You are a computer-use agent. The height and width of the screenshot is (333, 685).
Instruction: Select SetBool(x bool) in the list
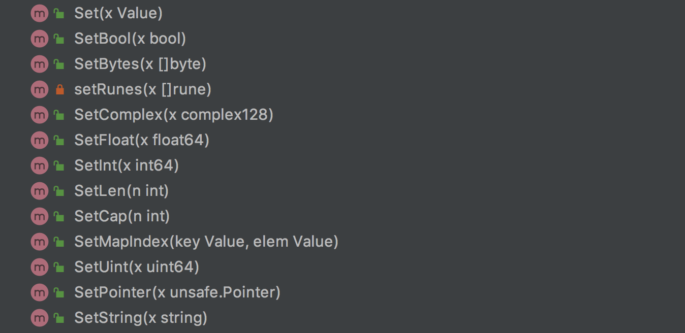(x=130, y=39)
